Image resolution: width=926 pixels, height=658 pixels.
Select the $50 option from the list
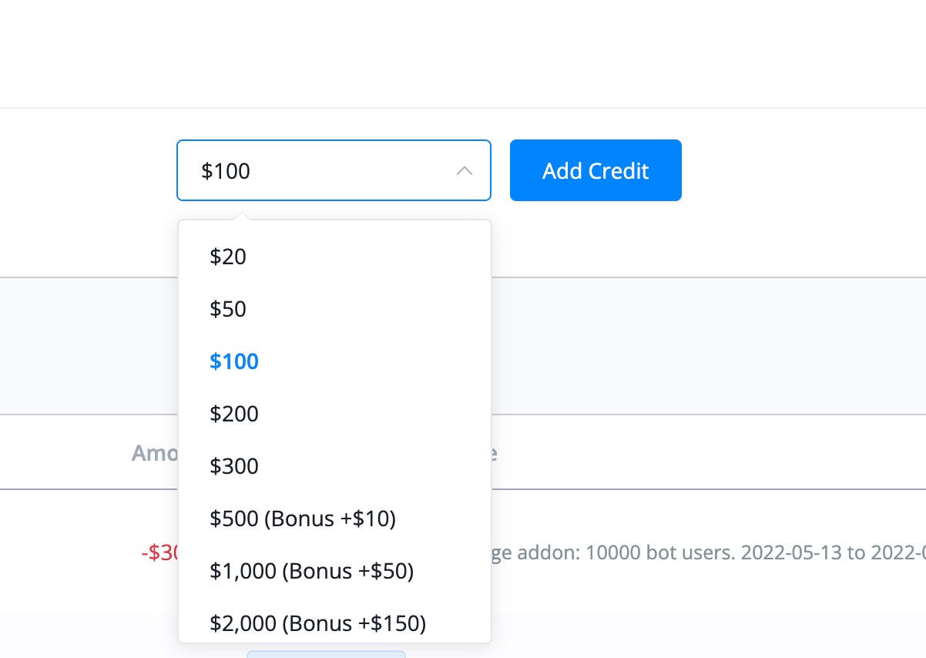tap(334, 309)
